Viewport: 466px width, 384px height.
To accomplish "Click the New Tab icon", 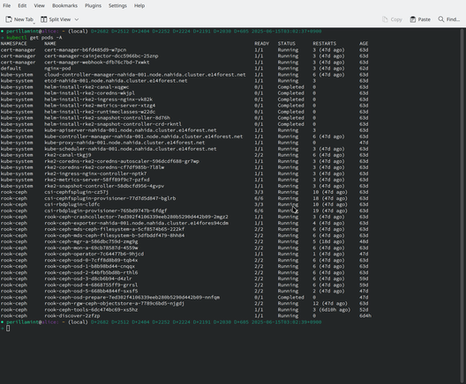I will tap(9, 19).
